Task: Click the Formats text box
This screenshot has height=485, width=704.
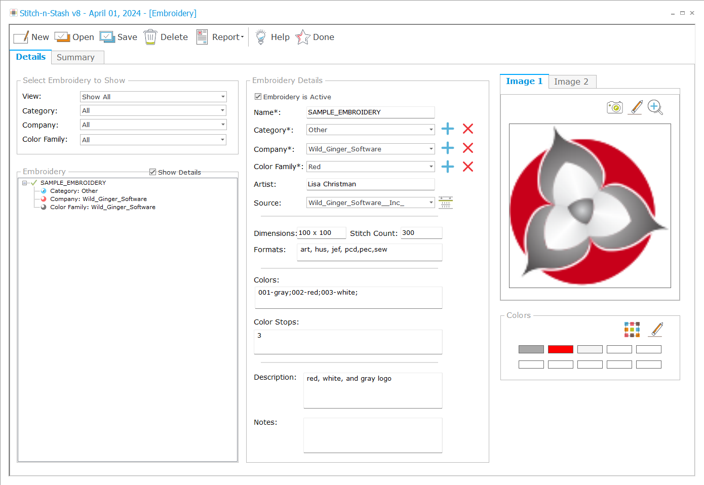Action: pos(370,252)
